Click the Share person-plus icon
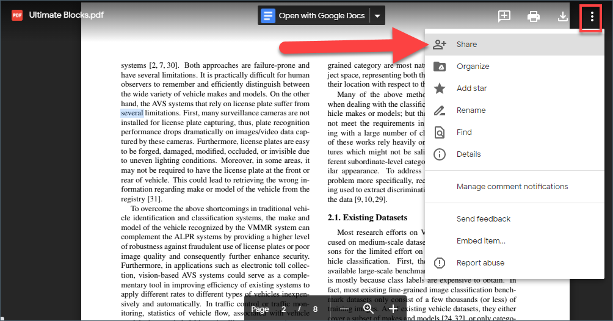Image resolution: width=613 pixels, height=321 pixels. (x=440, y=45)
